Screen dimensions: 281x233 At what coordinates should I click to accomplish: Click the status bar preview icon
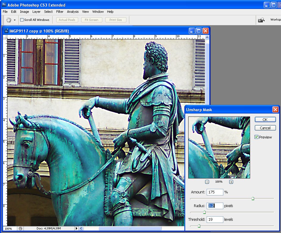click(x=21, y=229)
